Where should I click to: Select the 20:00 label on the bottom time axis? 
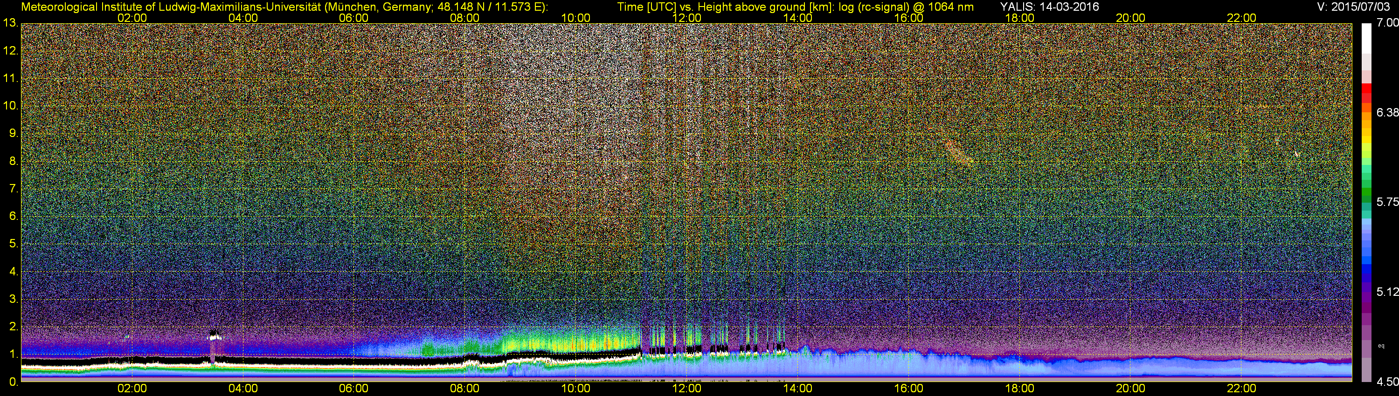(x=1131, y=389)
